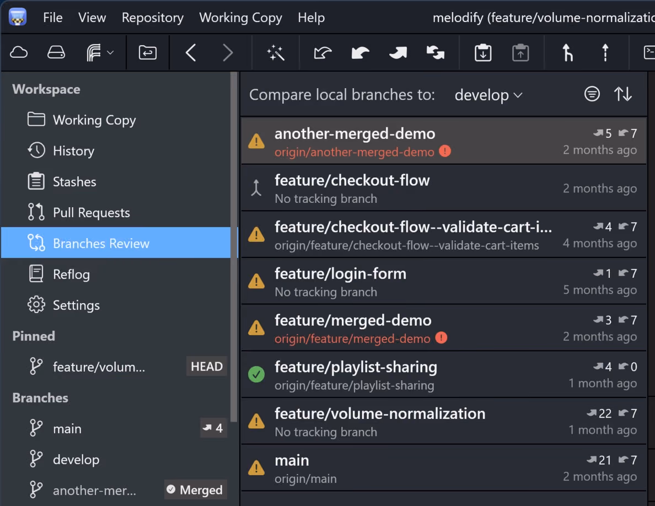Open the terminal toolbar icon
Screen dimensions: 655x506
coord(649,52)
